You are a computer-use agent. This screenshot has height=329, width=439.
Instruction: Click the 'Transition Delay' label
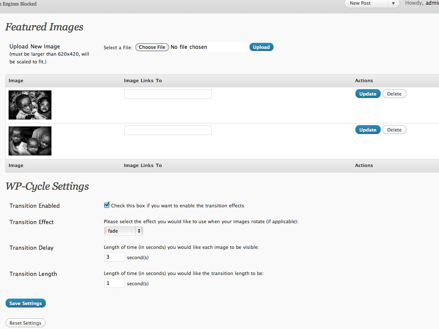pos(31,248)
